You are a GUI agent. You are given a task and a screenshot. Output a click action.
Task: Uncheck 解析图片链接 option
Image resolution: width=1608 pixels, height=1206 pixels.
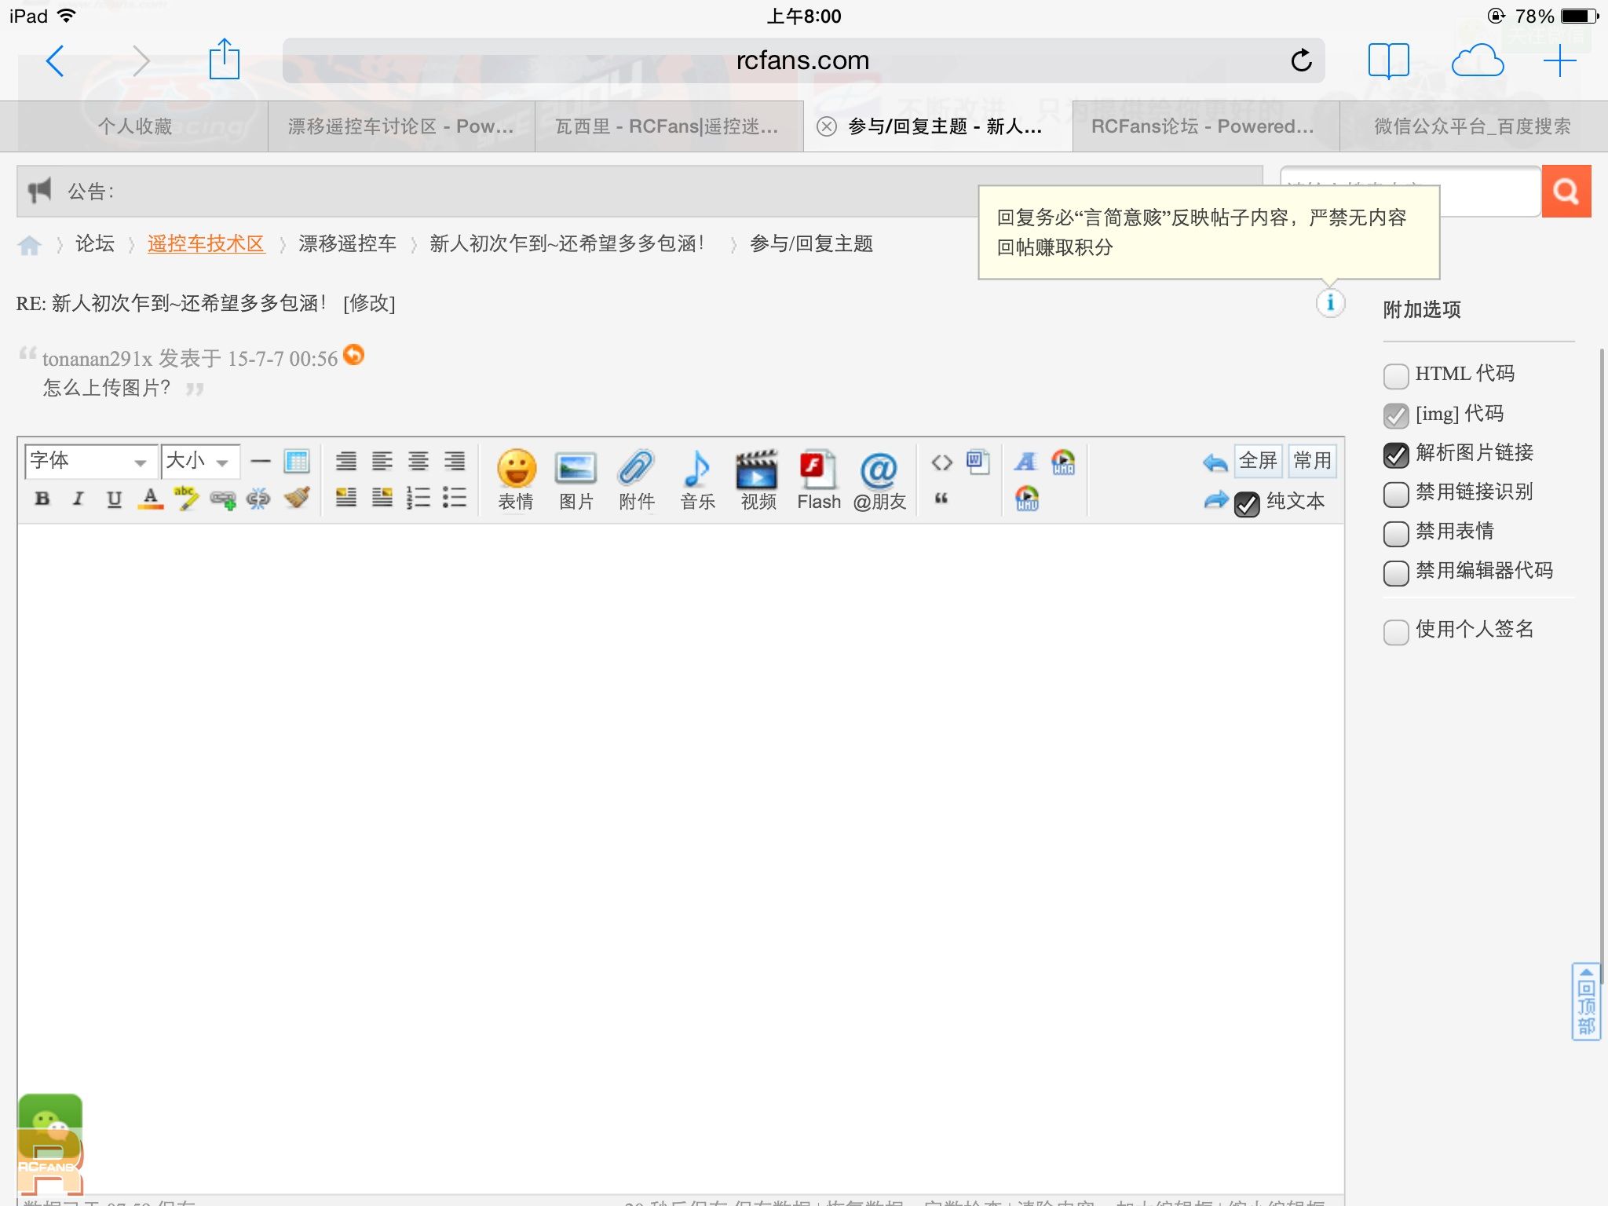tap(1396, 455)
